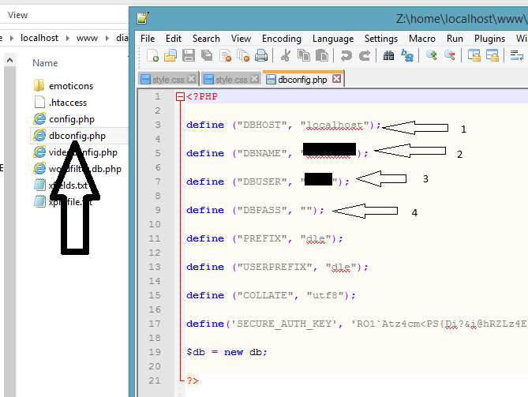Viewport: 528px width, 397px height.
Task: Open the Encoding menu
Action: coord(282,39)
